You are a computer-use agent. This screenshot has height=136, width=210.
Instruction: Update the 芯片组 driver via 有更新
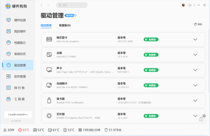point(151,116)
